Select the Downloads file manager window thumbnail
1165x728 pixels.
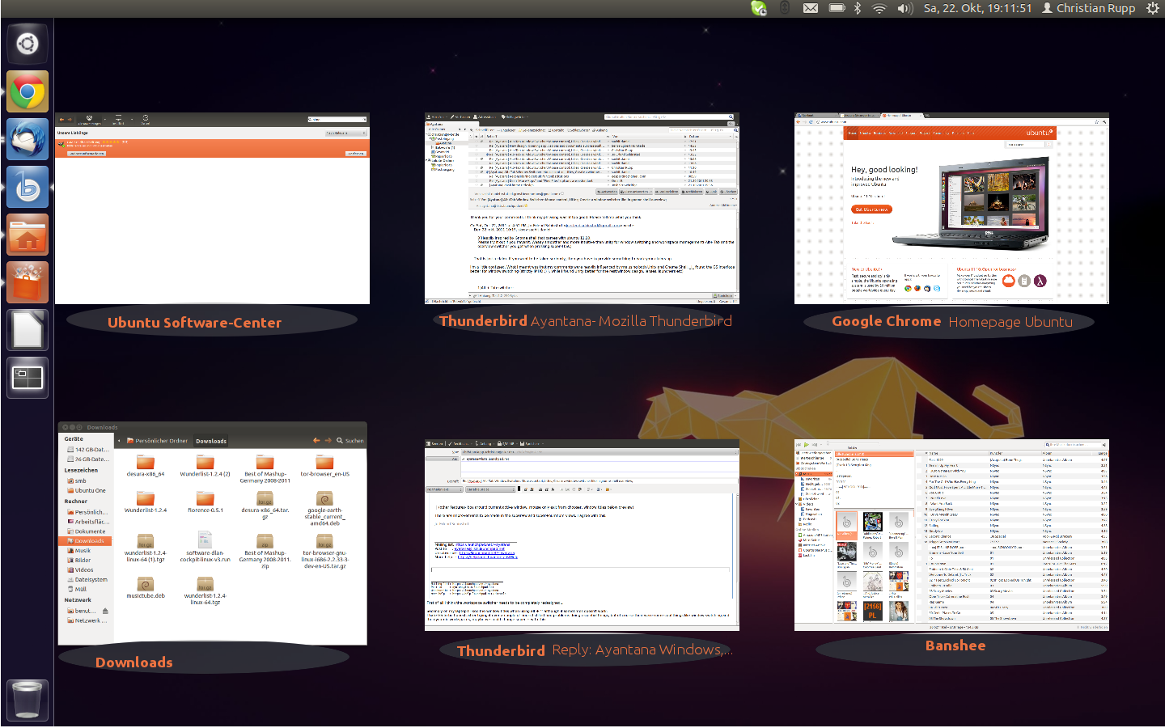[212, 533]
